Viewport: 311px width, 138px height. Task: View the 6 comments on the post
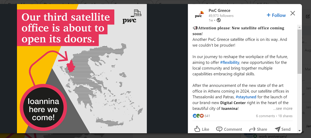click(x=265, y=116)
